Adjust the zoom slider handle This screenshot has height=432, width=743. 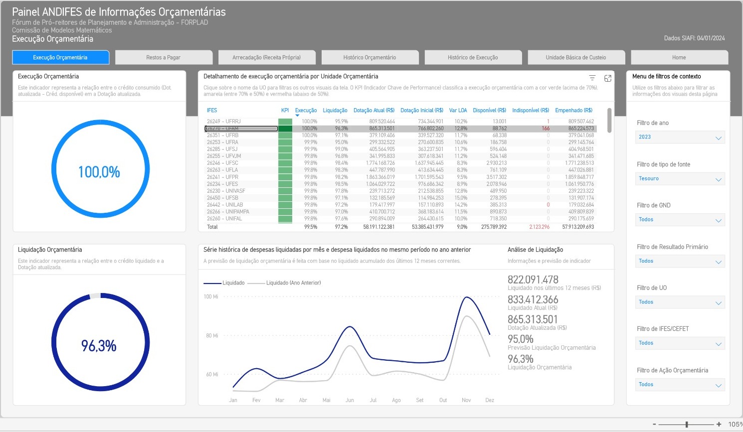coord(687,425)
